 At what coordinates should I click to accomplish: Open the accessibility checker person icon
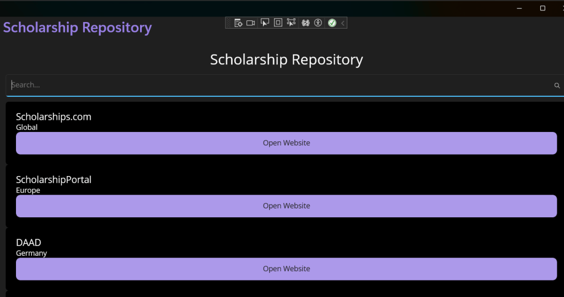[318, 23]
